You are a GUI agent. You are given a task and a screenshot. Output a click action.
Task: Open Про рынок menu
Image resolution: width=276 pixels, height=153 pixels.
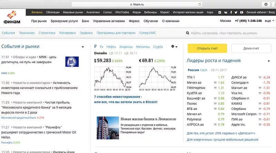39,21
